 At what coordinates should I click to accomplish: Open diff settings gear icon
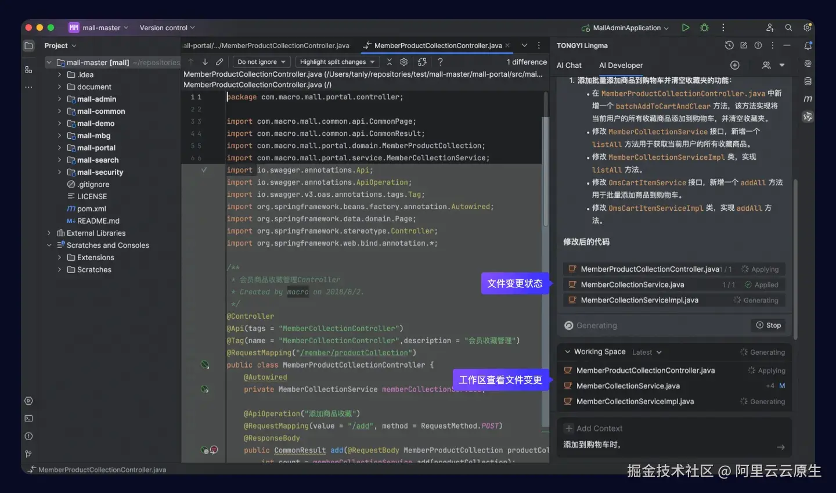404,62
